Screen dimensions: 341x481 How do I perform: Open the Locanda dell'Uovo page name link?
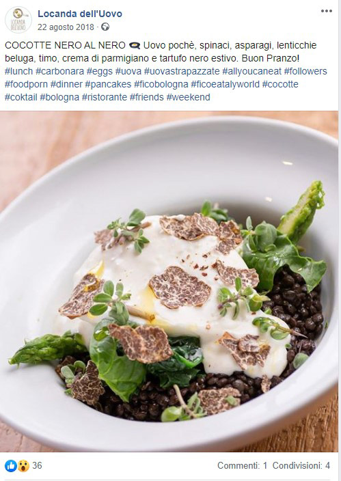80,14
